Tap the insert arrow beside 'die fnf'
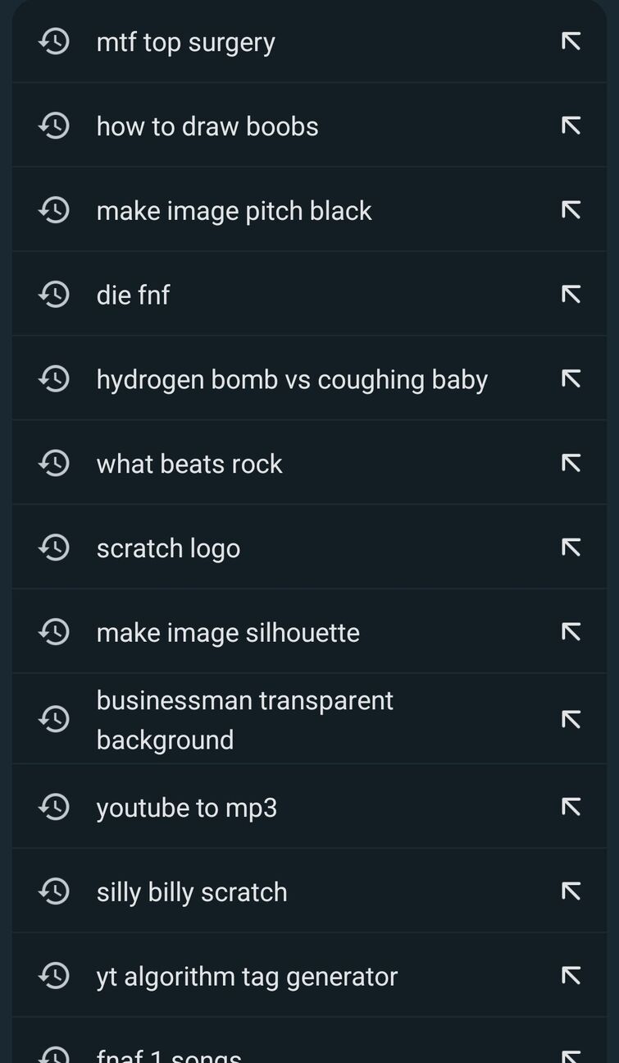The width and height of the screenshot is (619, 1063). 571,294
